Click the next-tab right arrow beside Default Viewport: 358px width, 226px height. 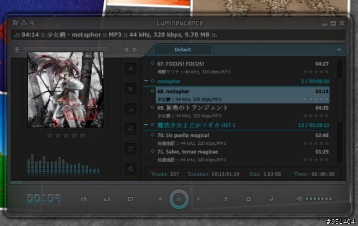coord(135,50)
